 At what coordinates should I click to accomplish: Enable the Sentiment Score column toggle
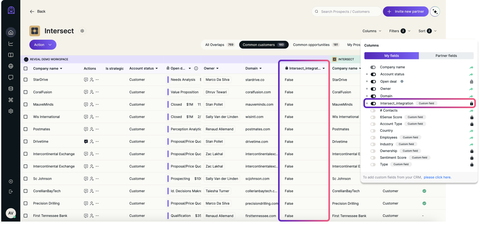[373, 158]
